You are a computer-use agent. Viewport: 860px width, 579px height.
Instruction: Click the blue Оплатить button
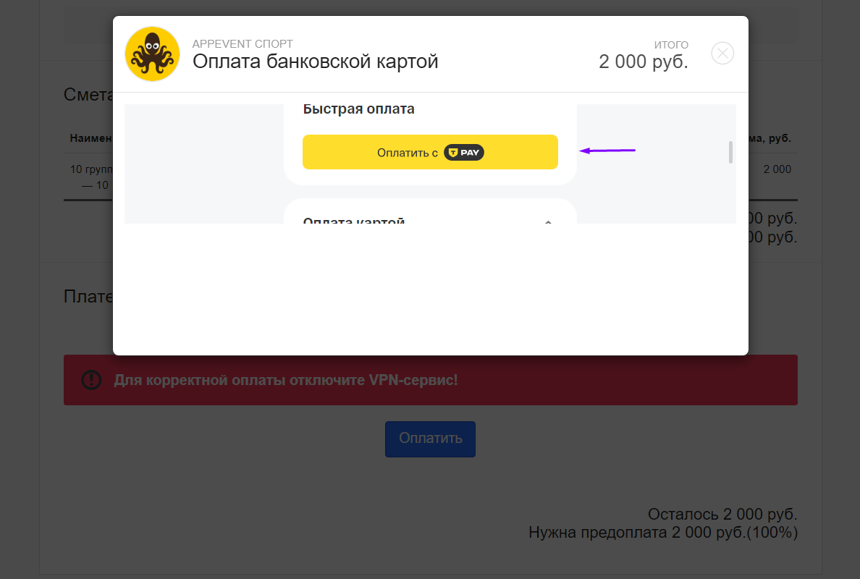(430, 439)
